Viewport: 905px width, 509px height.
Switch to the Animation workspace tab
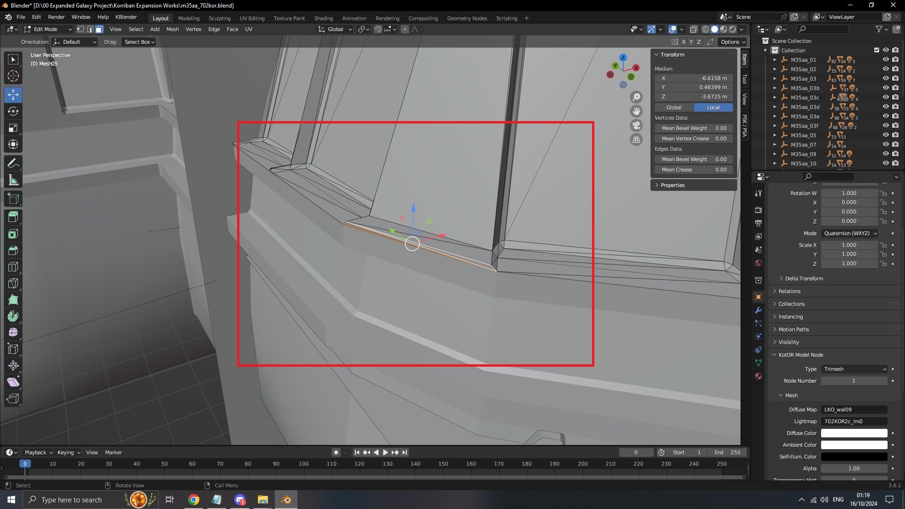tap(353, 18)
